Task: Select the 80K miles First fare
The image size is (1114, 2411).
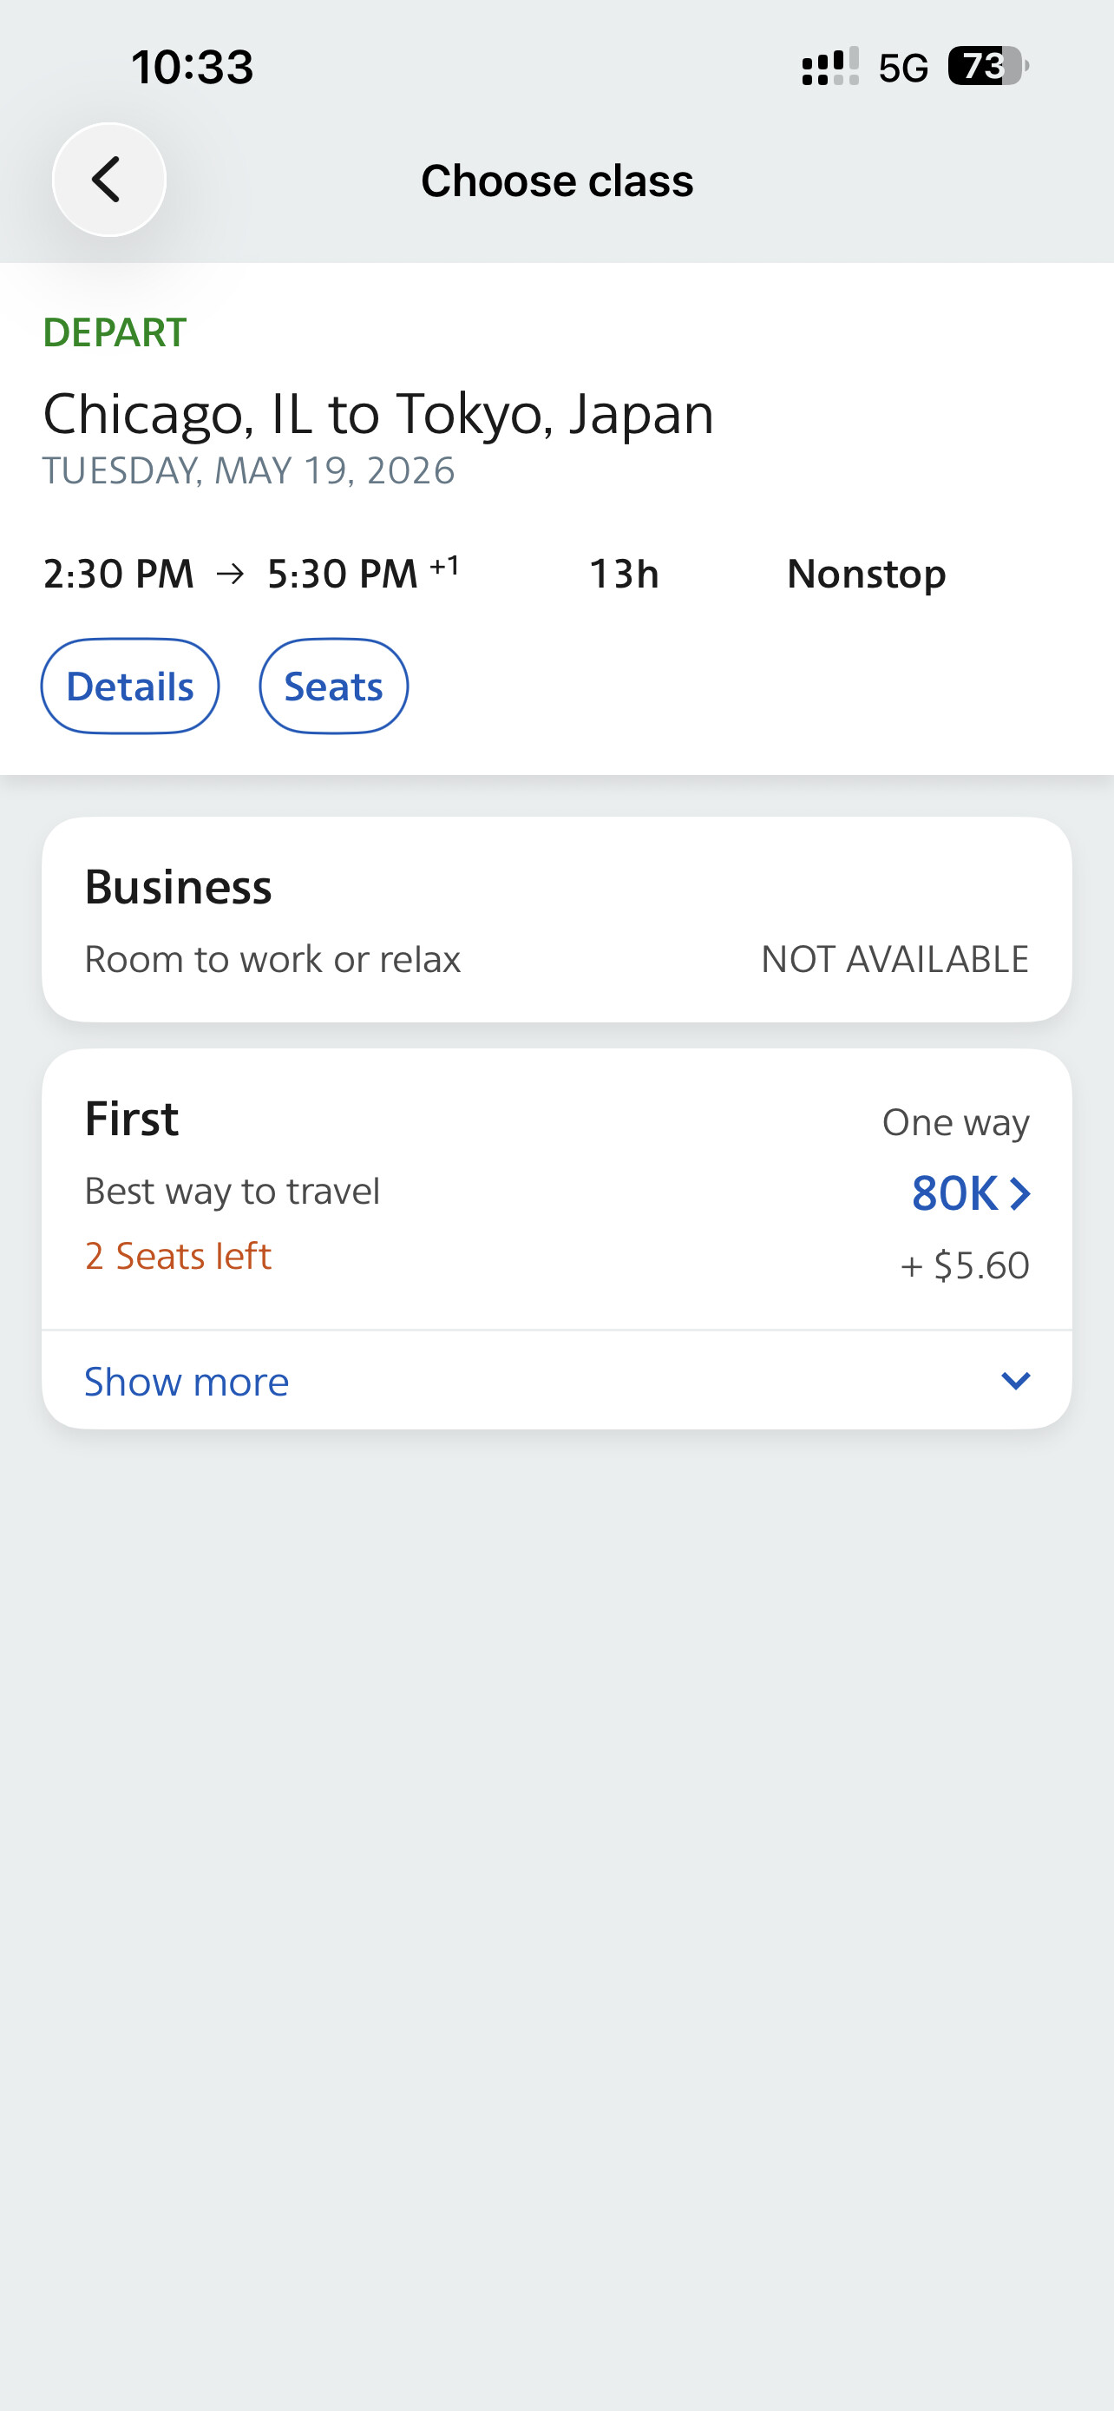Action: (x=955, y=1193)
